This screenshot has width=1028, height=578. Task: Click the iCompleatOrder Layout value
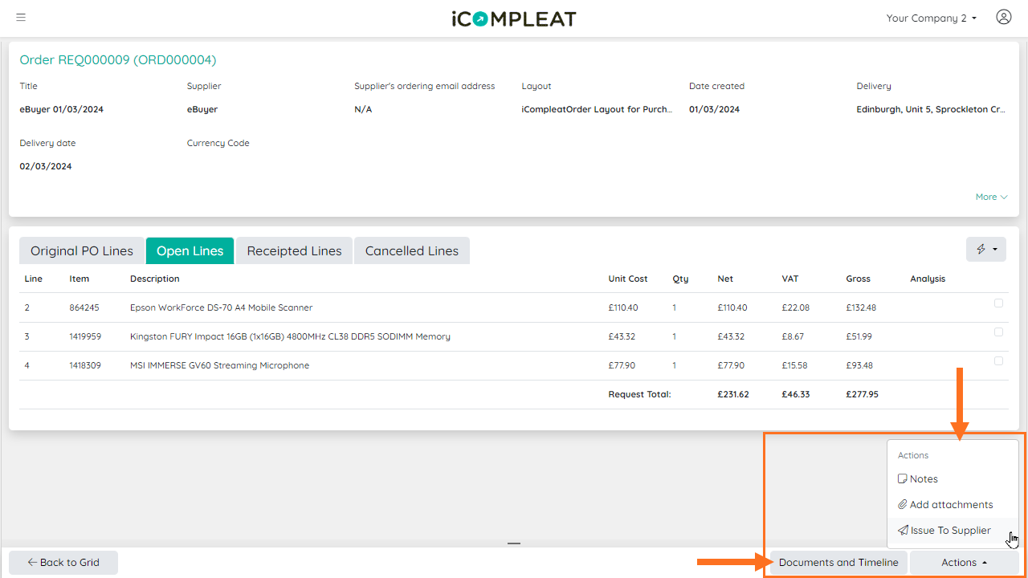point(597,110)
